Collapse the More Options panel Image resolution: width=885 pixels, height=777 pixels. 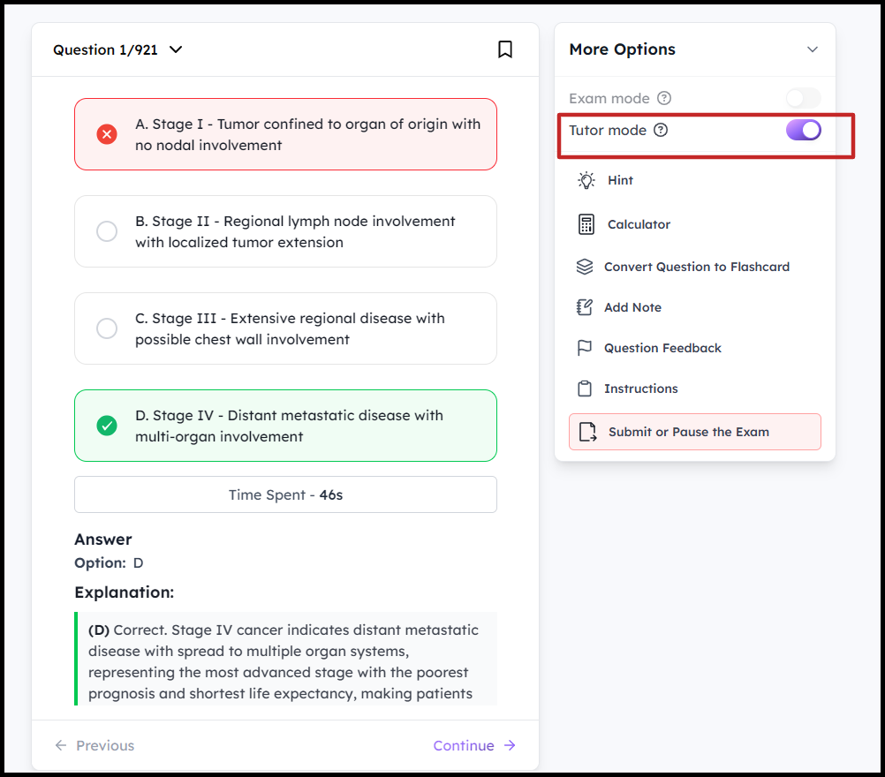point(813,49)
